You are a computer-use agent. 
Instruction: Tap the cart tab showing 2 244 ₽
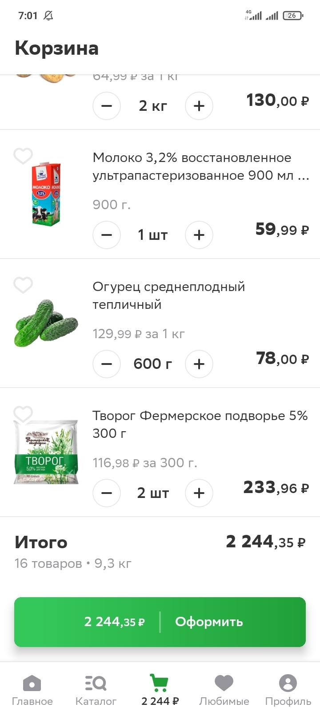[x=160, y=690]
